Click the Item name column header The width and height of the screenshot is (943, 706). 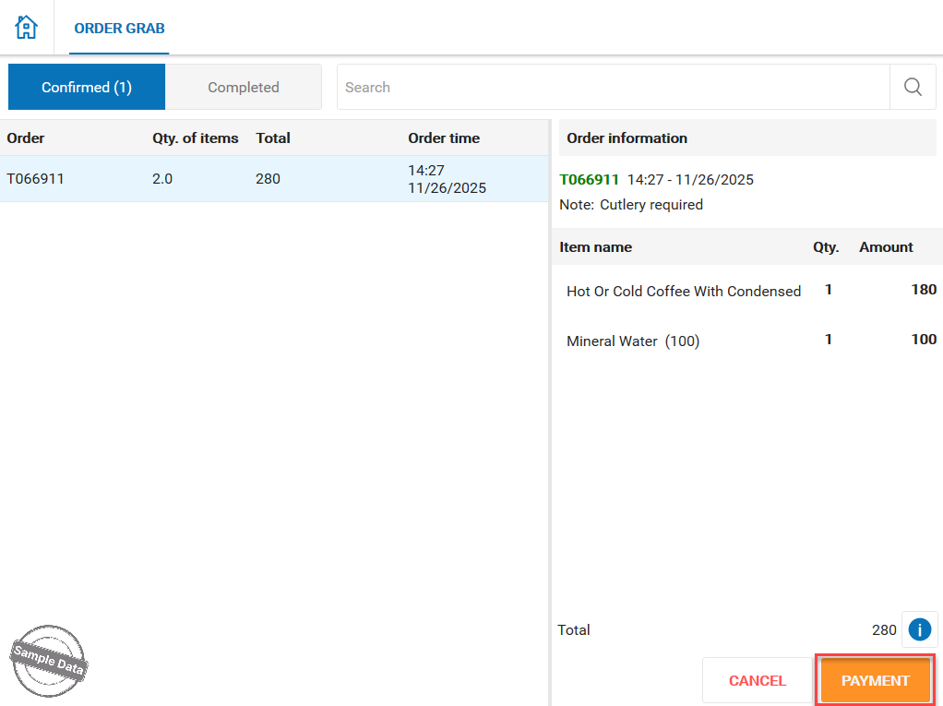[x=595, y=247]
